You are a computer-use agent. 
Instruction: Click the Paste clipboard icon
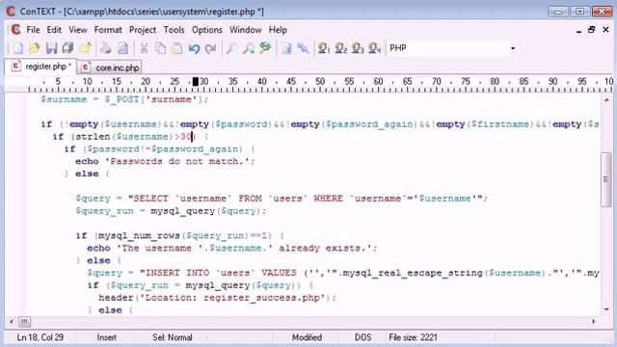click(177, 48)
